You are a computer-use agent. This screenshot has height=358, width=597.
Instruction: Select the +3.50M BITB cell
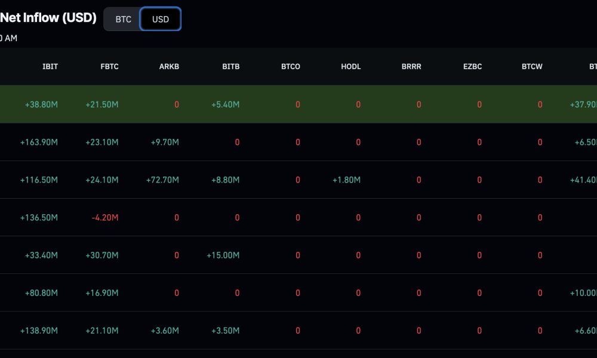tap(226, 331)
